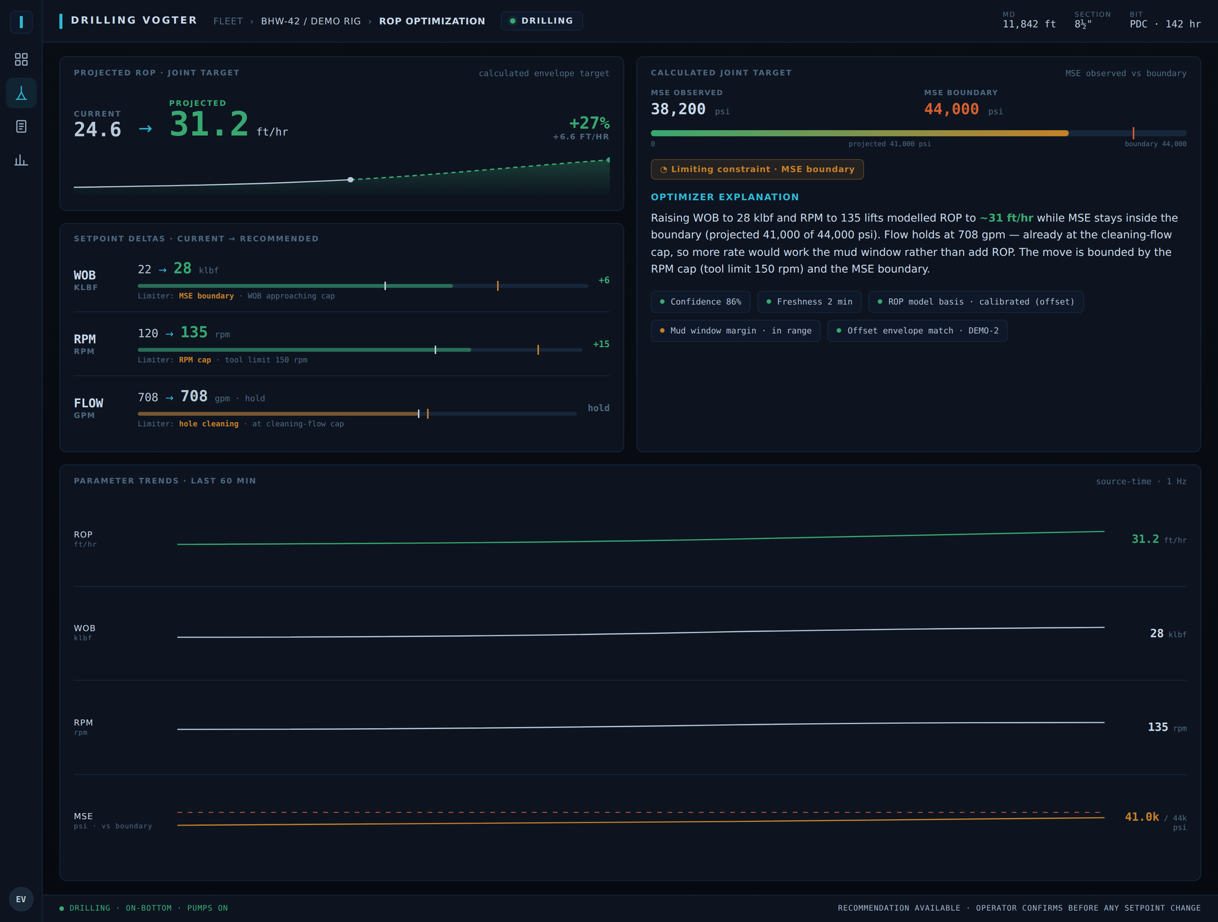Screen dimensions: 1218x922
Task: Click the DRILLING status badge in header
Action: tap(541, 21)
